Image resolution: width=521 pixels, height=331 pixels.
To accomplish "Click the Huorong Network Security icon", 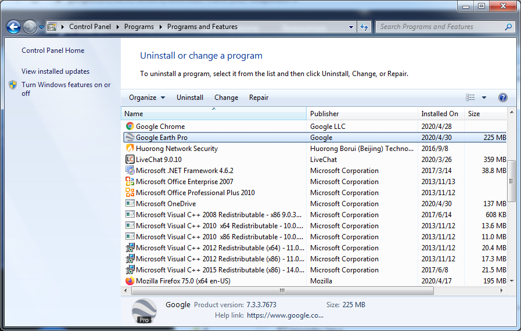I will (x=130, y=148).
